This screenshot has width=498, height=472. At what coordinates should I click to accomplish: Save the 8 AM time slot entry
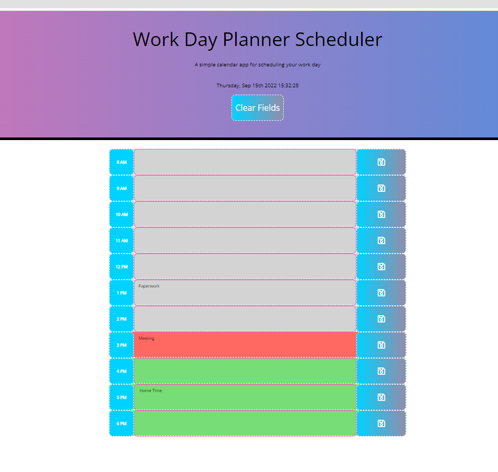point(381,162)
